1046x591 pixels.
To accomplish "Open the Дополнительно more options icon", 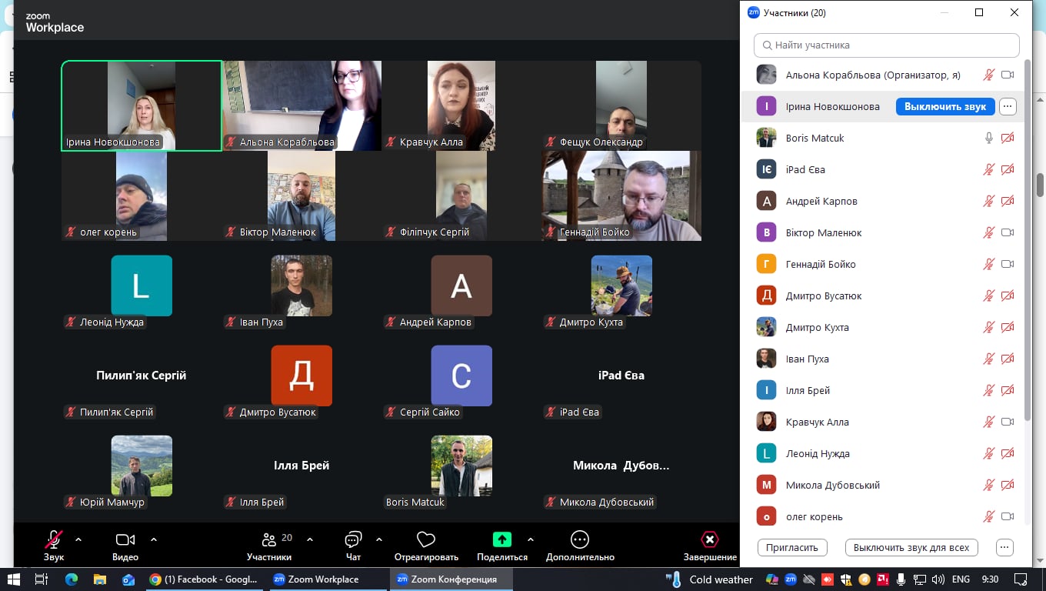I will [x=580, y=539].
